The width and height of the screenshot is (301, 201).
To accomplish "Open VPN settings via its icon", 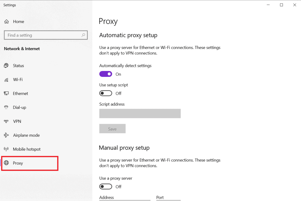I will [6, 121].
